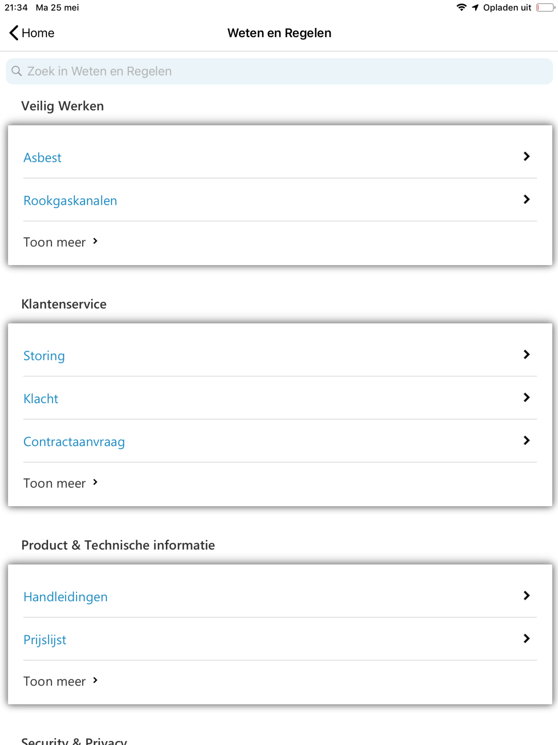Viewport: 558px width, 745px height.
Task: Tap the chevron arrow on Prijslijst row
Action: 527,639
